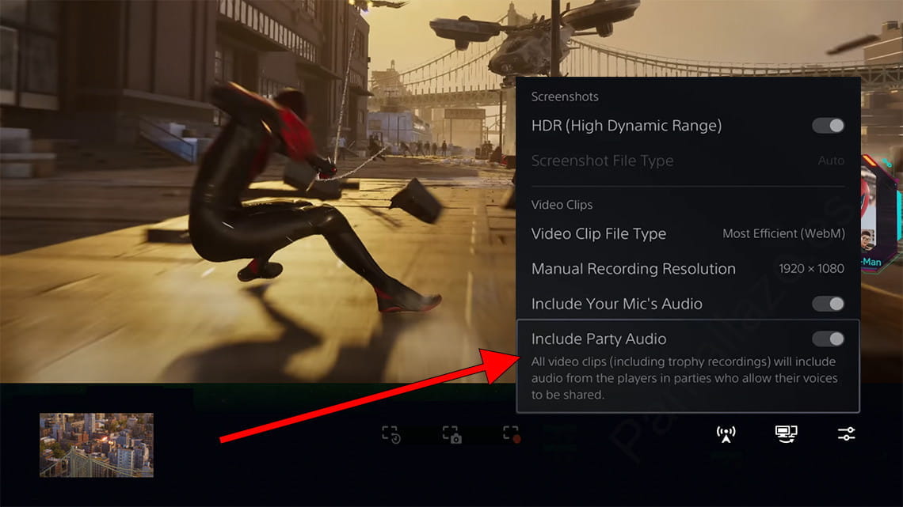Click the party audio description text
This screenshot has width=903, height=507.
point(684,378)
